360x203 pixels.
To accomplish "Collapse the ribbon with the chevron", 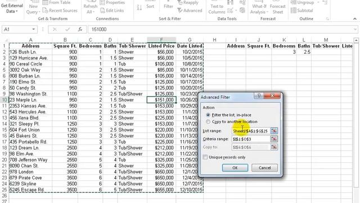I will pos(355,19).
